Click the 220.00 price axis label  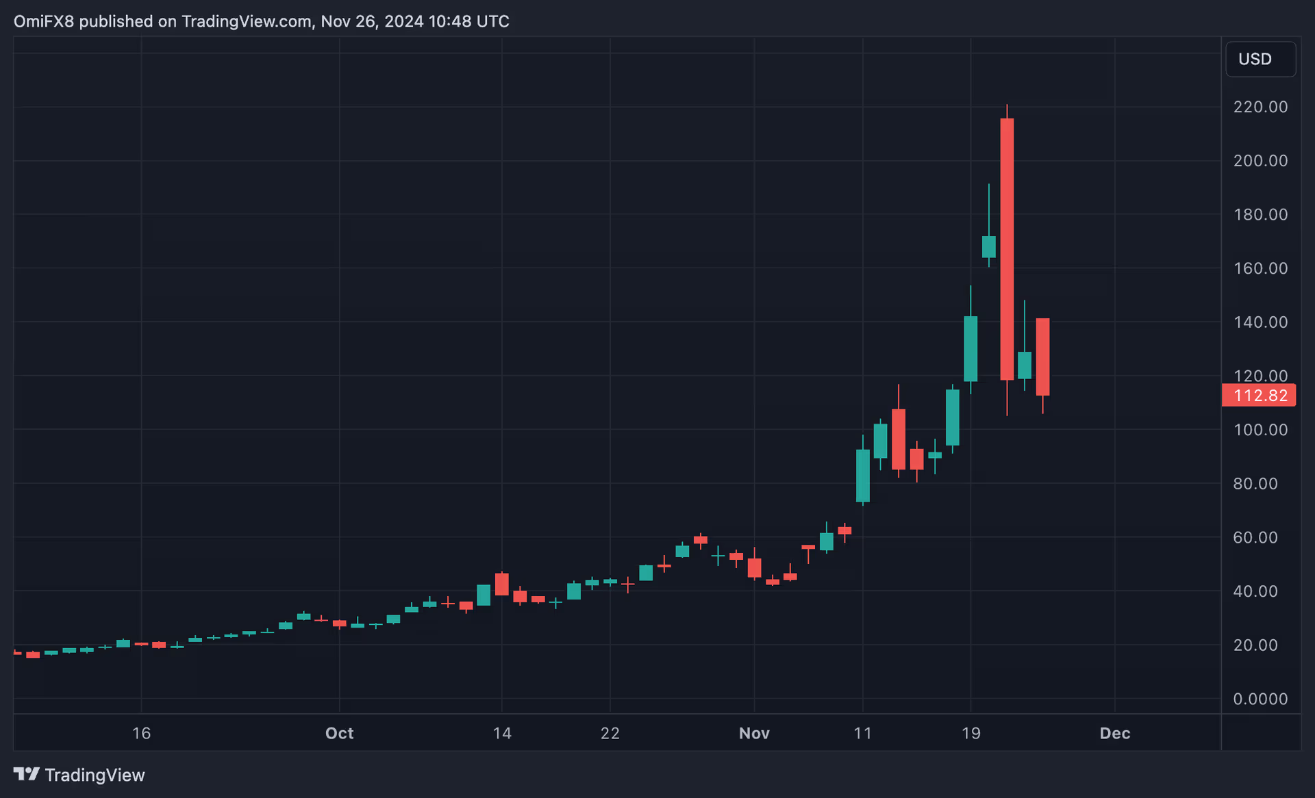tap(1260, 107)
